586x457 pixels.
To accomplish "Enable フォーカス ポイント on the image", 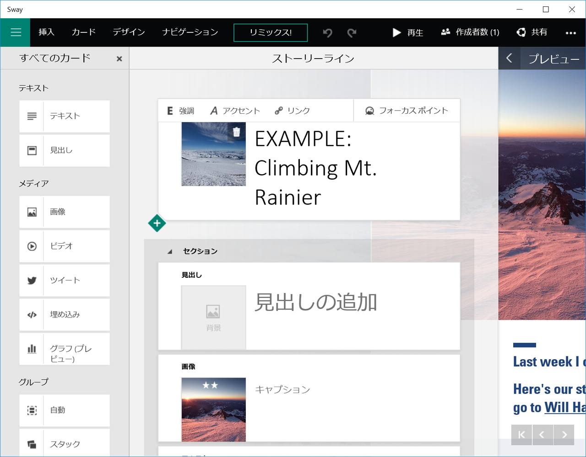I will point(407,110).
